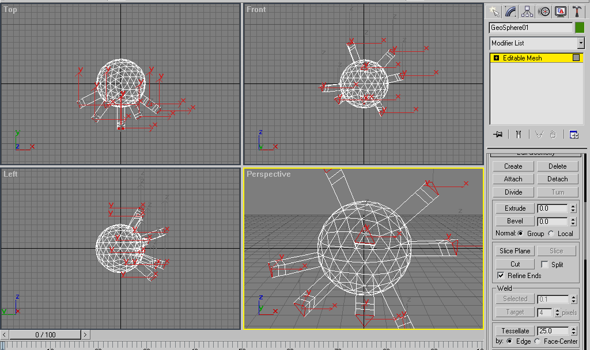This screenshot has height=350, width=590.
Task: Click the time slider left arrow
Action: click(4, 334)
